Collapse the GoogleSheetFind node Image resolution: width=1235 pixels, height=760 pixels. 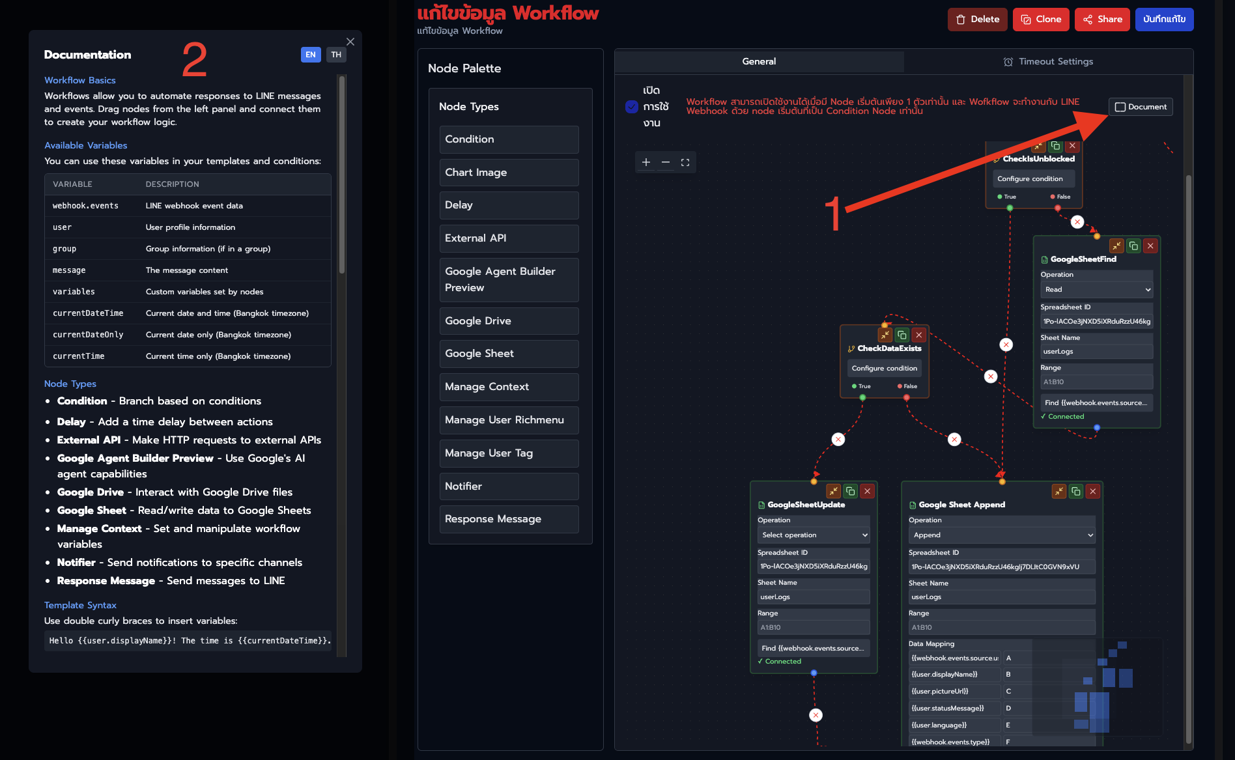pyautogui.click(x=1116, y=246)
